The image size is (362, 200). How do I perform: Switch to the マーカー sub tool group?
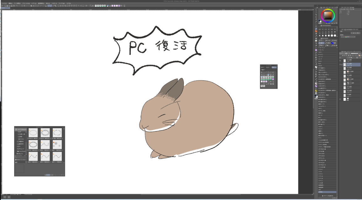click(327, 41)
